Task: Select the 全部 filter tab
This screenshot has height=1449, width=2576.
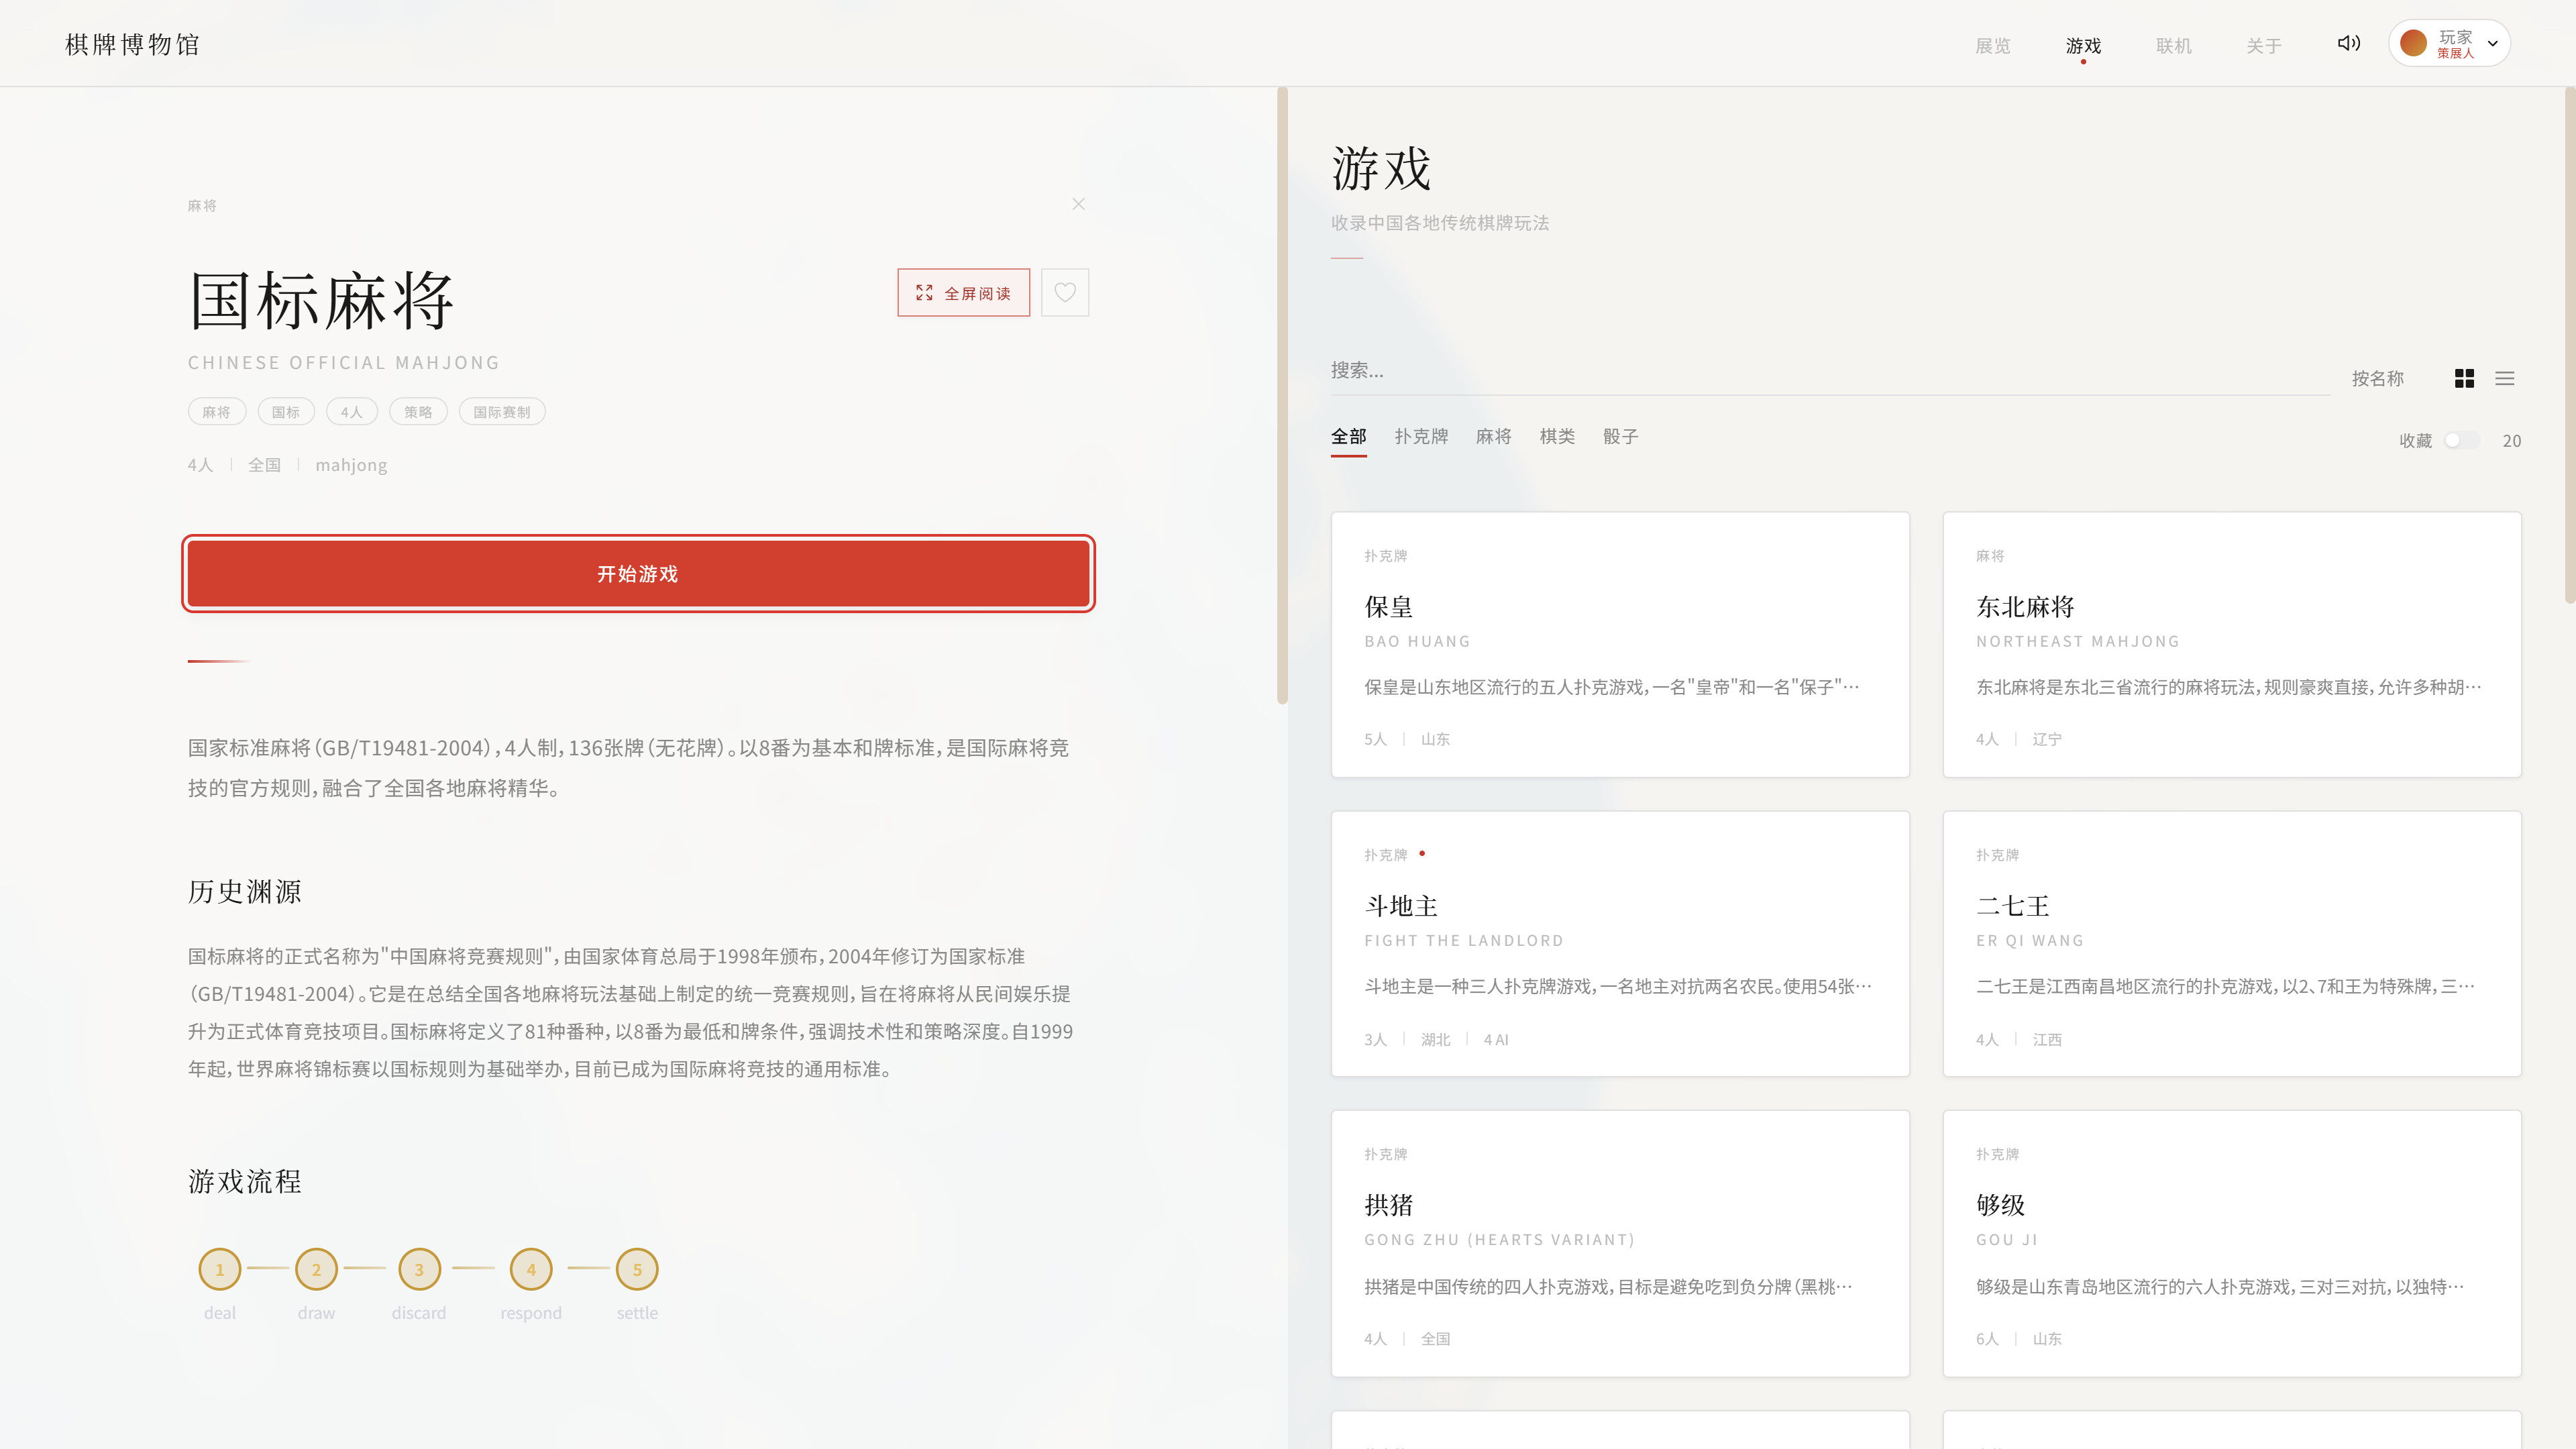Action: point(1348,437)
